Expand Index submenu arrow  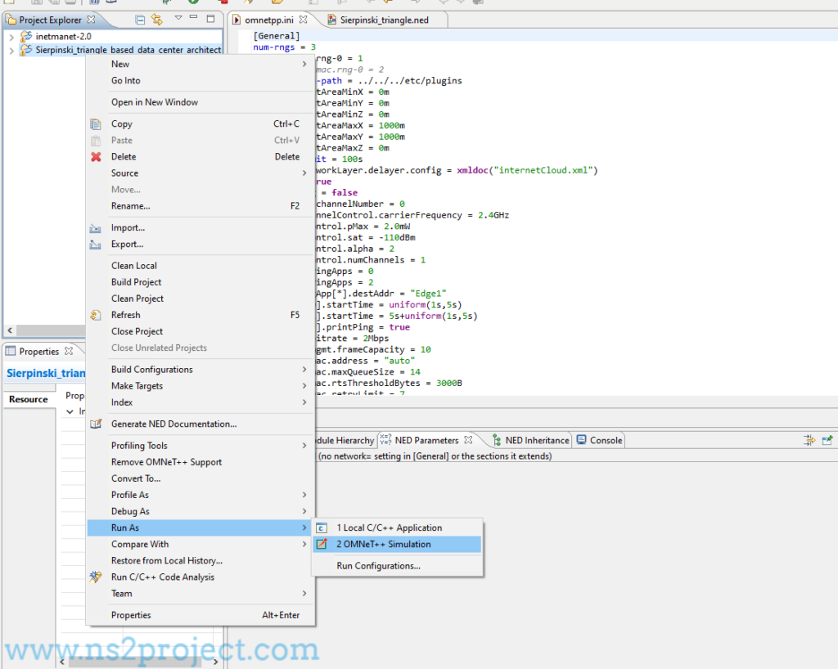tap(304, 402)
